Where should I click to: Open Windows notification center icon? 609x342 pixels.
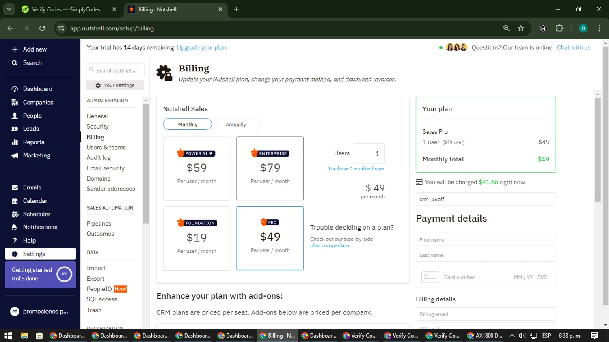[594, 336]
